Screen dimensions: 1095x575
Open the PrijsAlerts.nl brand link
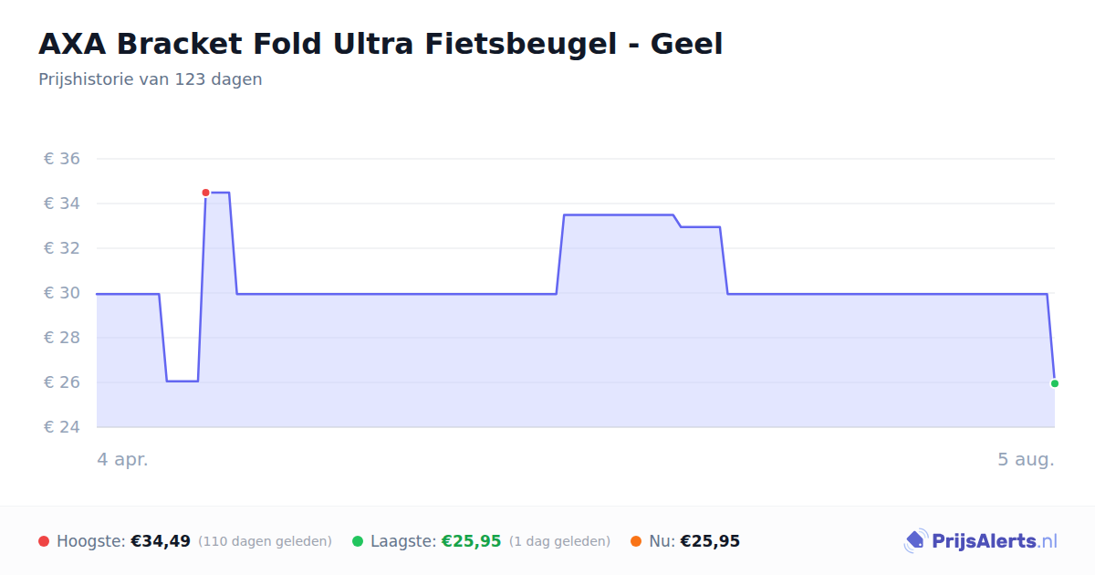tap(981, 541)
